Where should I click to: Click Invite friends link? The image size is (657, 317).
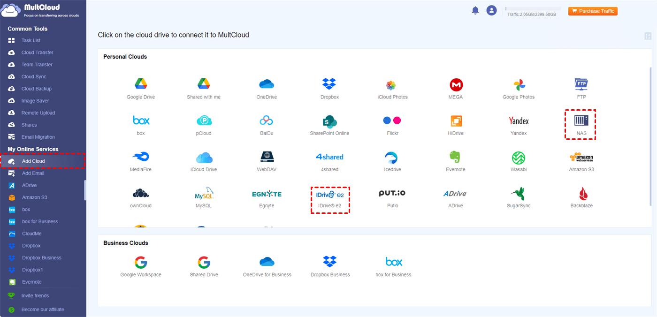[x=35, y=296]
